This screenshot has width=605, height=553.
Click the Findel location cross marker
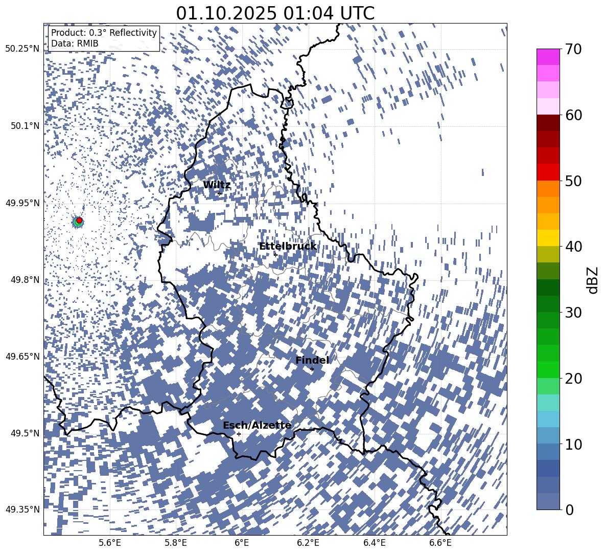(312, 369)
